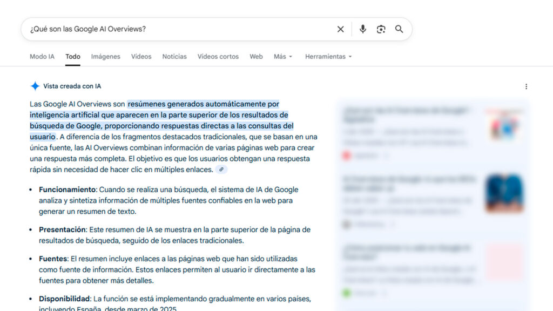Viewport: 553px width, 311px height.
Task: Go to the Vídeos tab
Action: 141,57
